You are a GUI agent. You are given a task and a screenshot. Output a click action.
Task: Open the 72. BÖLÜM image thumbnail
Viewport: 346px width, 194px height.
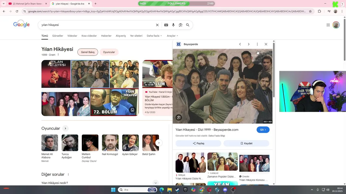114,102
